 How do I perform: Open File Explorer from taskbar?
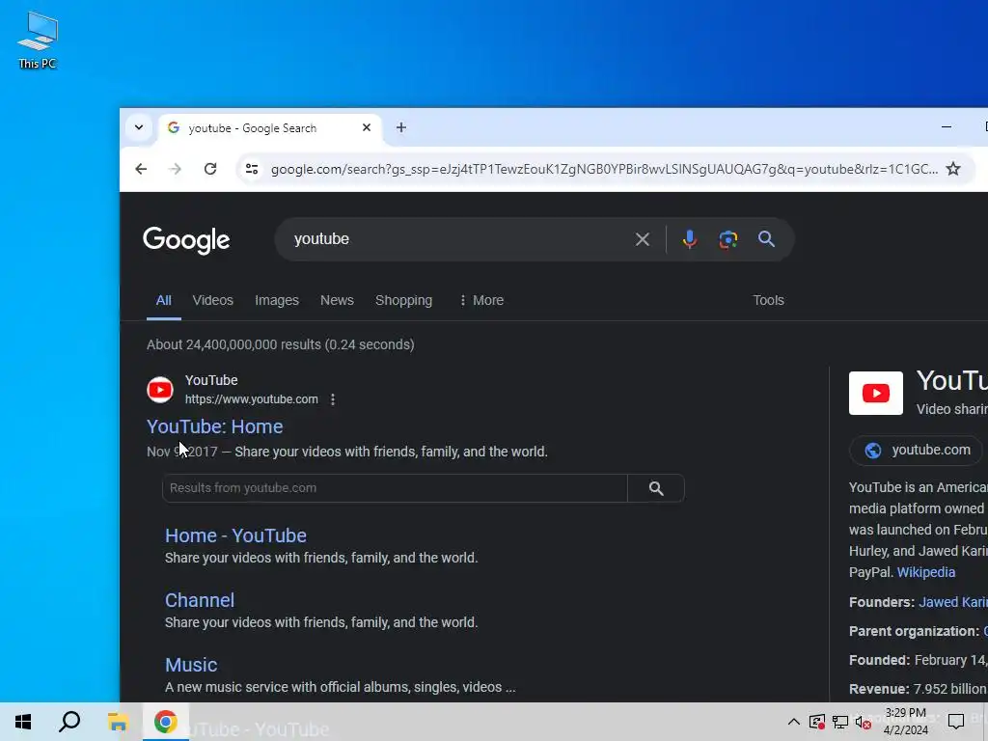pos(117,722)
